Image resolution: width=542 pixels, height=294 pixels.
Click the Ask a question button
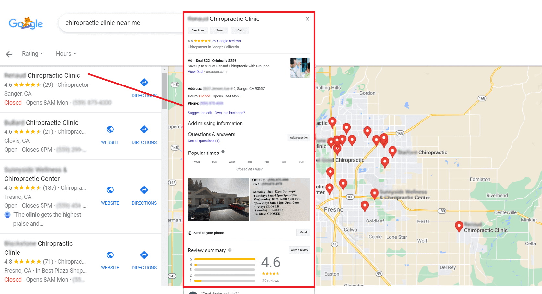point(299,138)
